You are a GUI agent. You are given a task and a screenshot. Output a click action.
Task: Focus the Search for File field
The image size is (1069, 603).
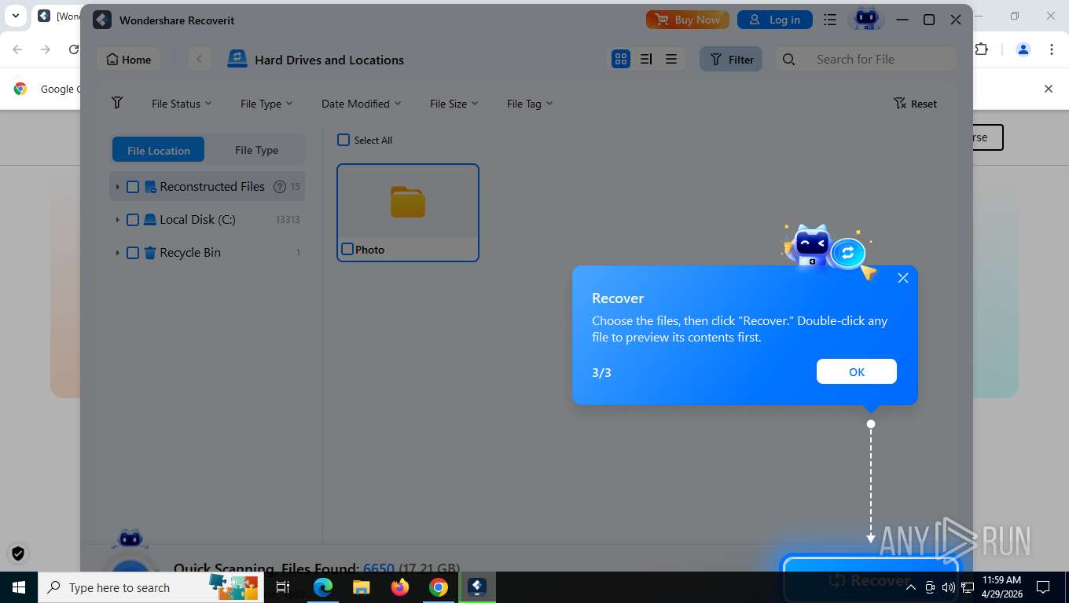(865, 60)
